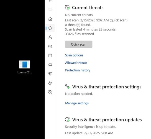Open Firewall & network protection icon
The width and height of the screenshot is (151, 139).
50,46
